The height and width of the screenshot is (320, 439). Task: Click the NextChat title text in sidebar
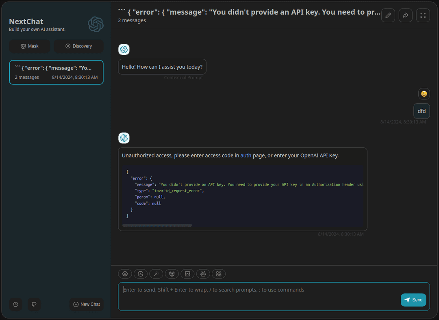click(26, 21)
